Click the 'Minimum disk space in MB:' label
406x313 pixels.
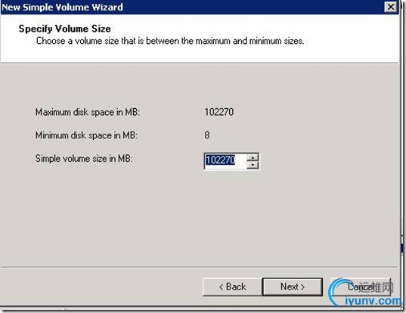point(86,135)
